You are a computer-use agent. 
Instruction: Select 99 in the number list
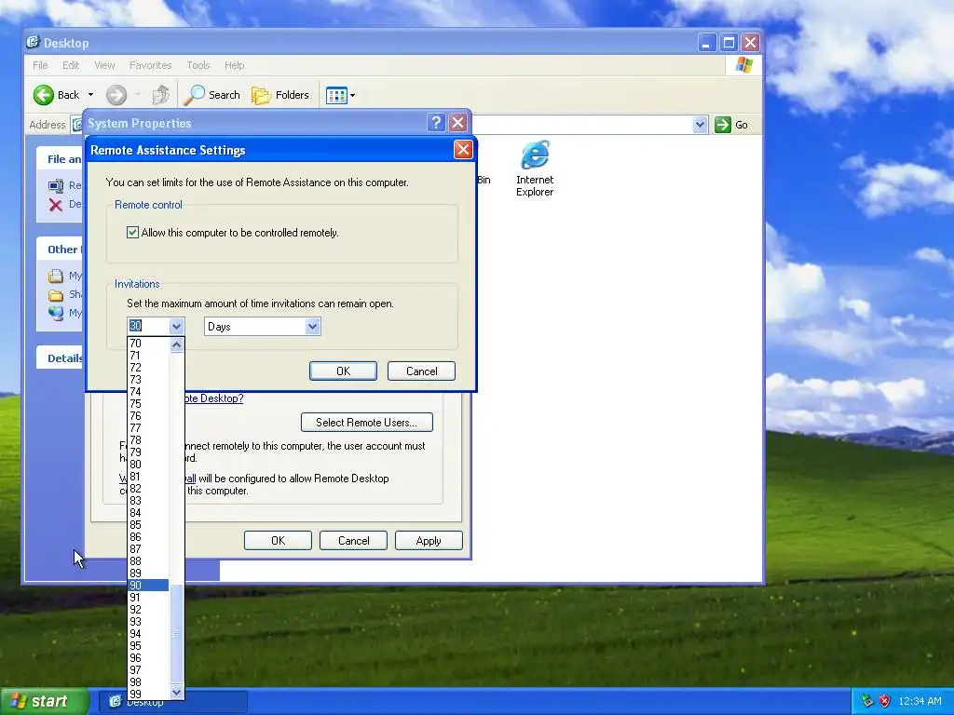[148, 695]
